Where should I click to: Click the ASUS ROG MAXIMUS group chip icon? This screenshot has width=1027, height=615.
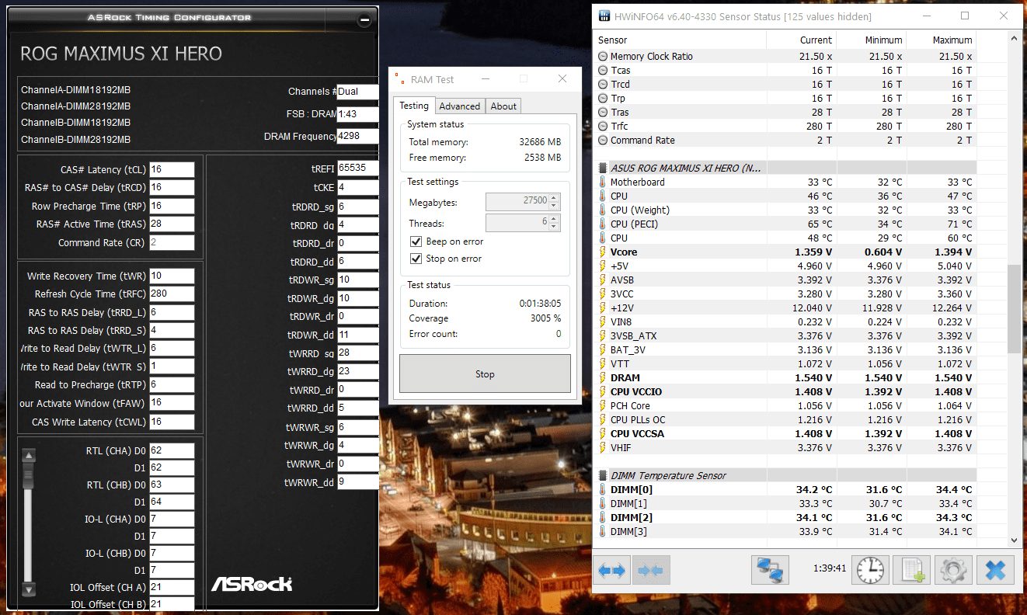tap(603, 169)
